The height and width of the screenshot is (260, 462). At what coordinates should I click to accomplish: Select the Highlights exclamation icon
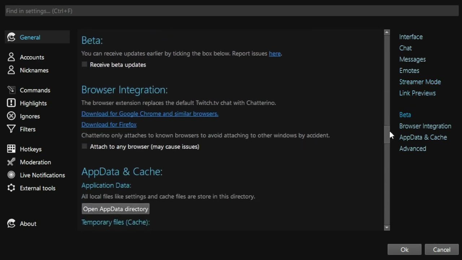[x=11, y=103]
